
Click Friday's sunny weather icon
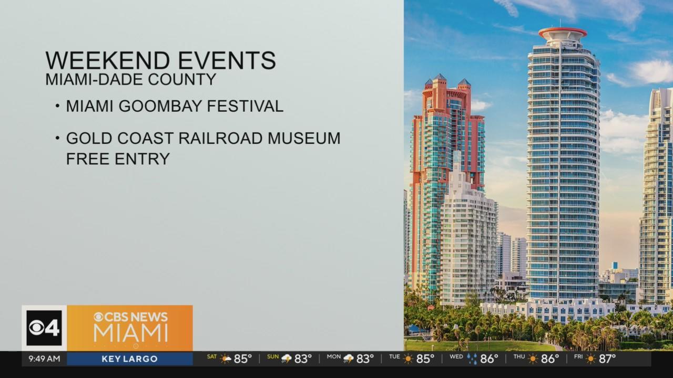click(x=590, y=359)
